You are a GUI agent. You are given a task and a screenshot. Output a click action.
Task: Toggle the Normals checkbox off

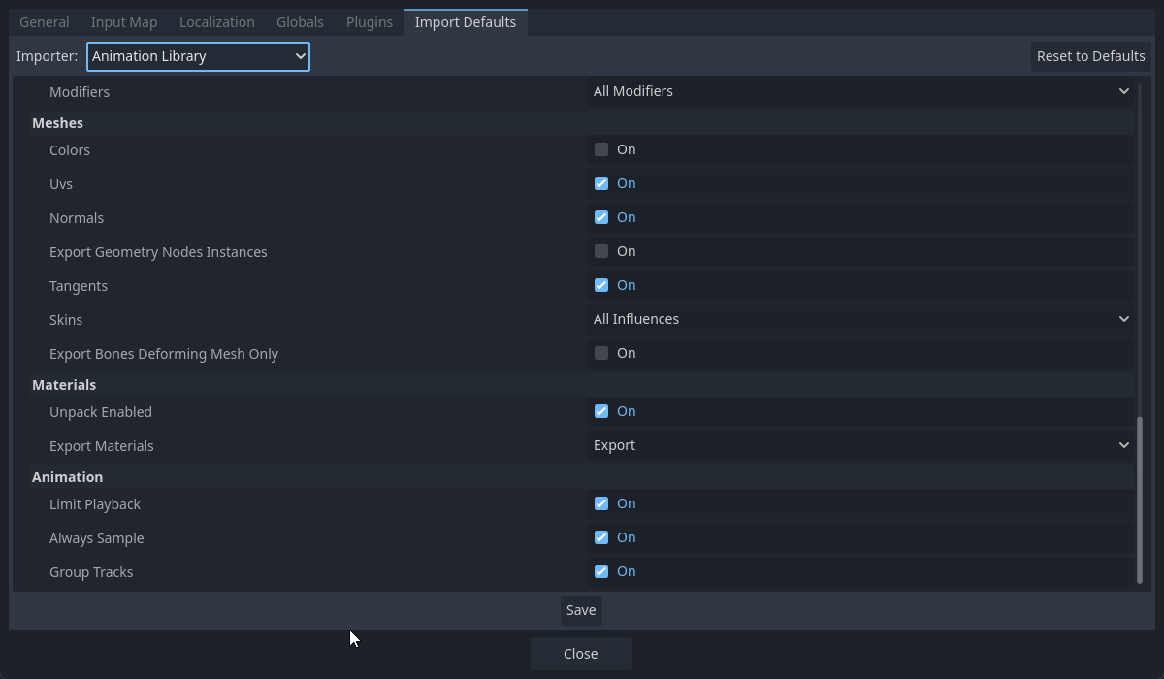pyautogui.click(x=601, y=217)
